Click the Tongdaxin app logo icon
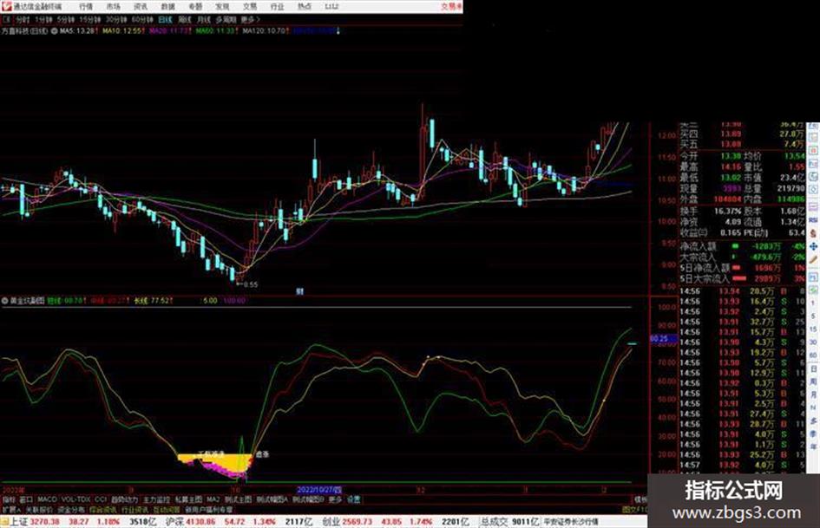Image resolution: width=820 pixels, height=528 pixels. pos(6,6)
